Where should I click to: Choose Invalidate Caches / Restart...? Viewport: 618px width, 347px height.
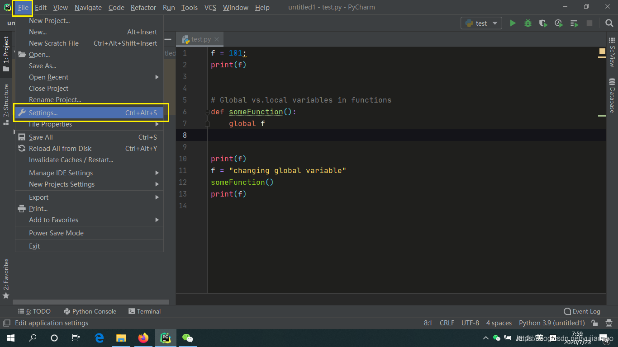[x=90, y=160]
